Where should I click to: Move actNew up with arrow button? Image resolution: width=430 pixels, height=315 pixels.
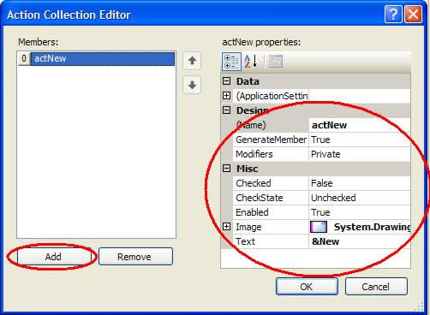click(x=192, y=61)
